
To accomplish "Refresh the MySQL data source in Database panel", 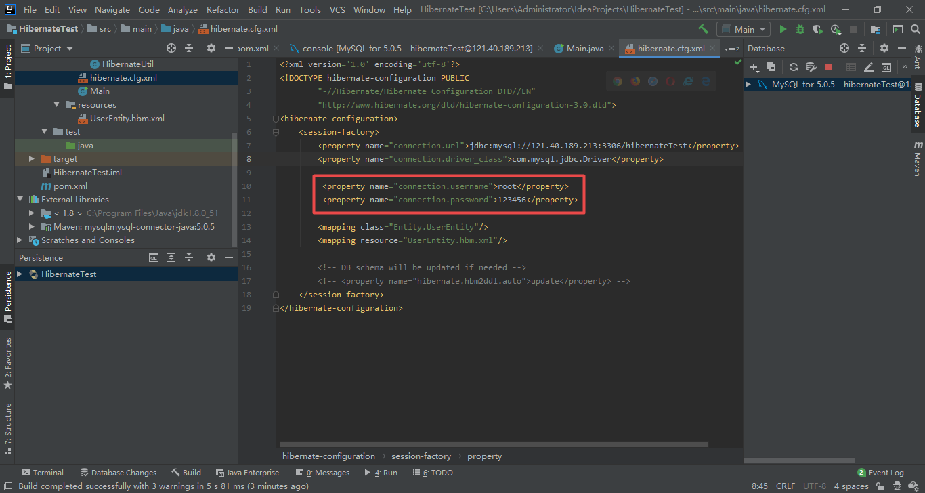I will tap(794, 68).
